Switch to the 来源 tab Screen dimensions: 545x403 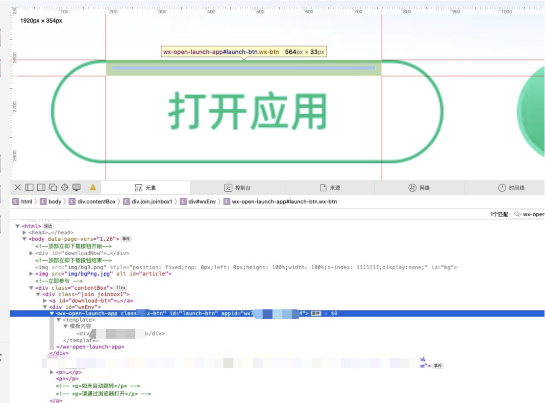[x=330, y=188]
